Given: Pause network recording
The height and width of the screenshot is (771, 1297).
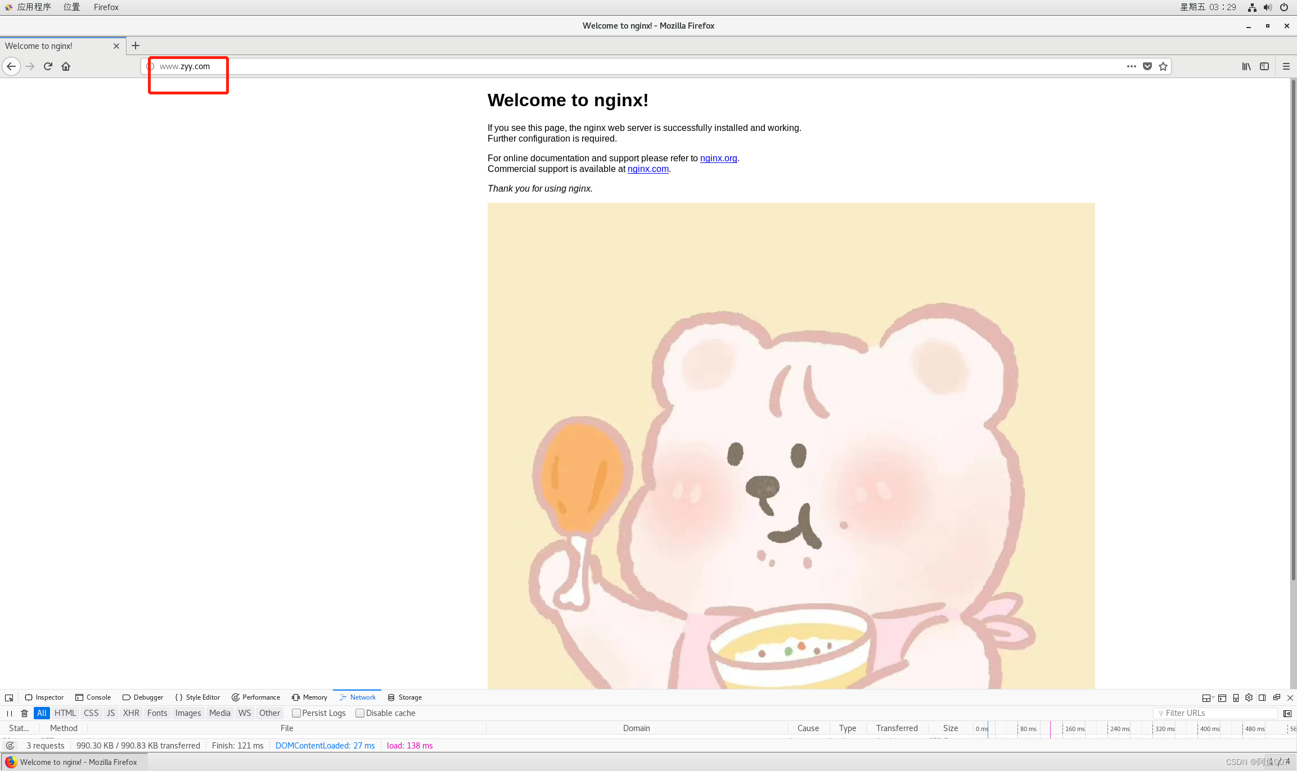Looking at the screenshot, I should pyautogui.click(x=10, y=713).
